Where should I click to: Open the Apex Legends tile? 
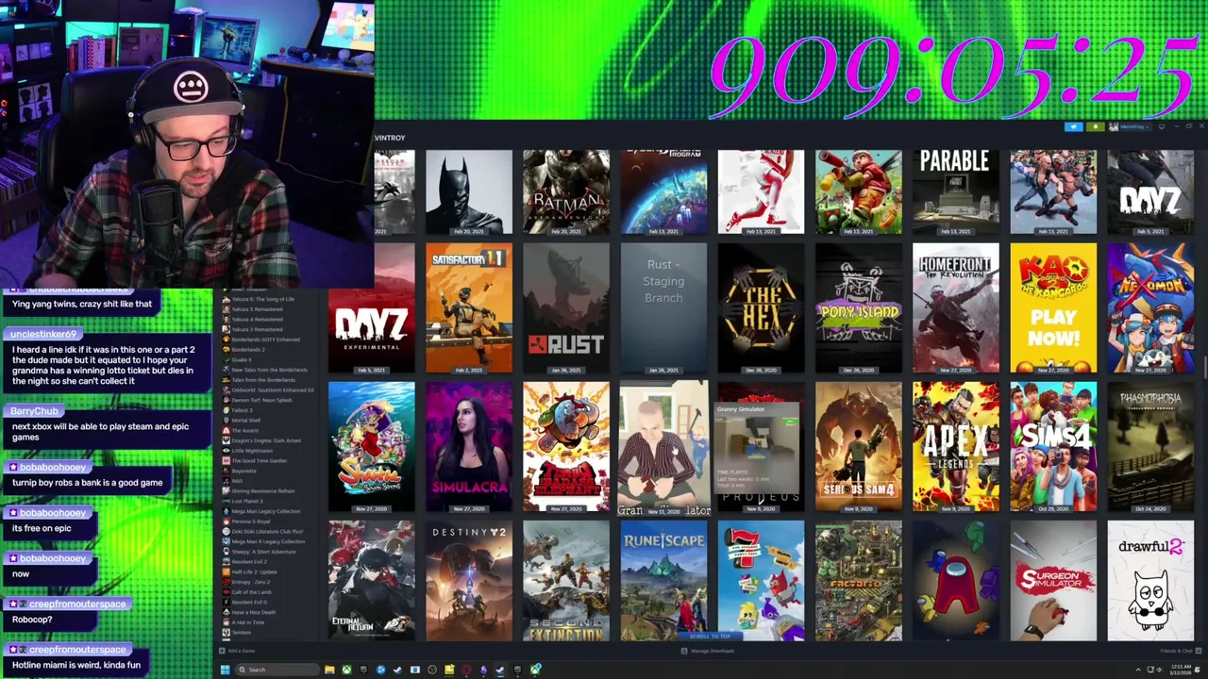coord(956,446)
